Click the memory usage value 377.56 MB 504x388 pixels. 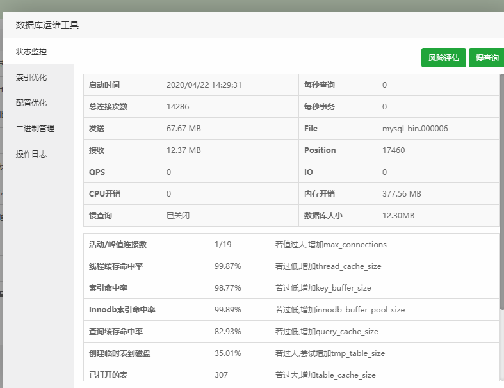pos(402,193)
